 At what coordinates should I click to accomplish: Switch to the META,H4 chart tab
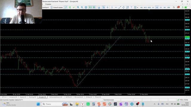[69, 97]
